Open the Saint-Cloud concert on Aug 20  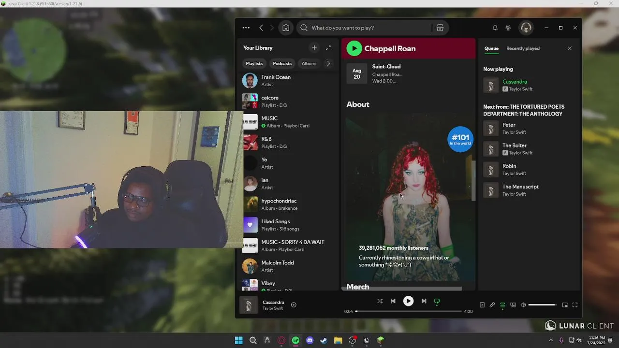pyautogui.click(x=408, y=73)
